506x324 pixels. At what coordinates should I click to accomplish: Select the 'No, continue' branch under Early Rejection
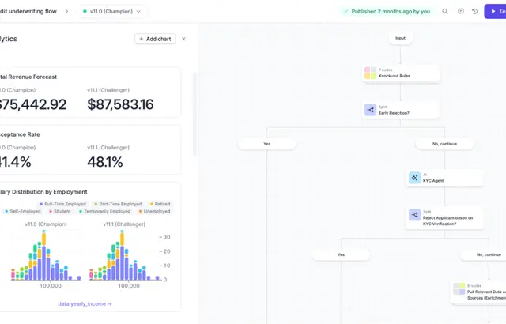pyautogui.click(x=444, y=144)
